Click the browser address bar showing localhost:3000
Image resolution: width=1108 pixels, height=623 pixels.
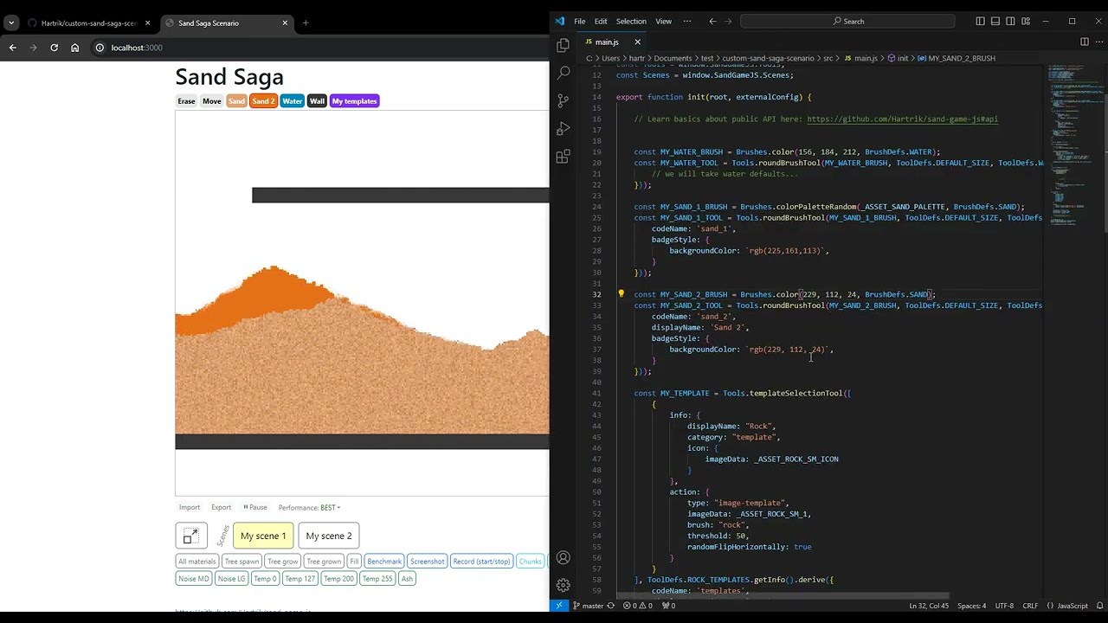click(320, 48)
